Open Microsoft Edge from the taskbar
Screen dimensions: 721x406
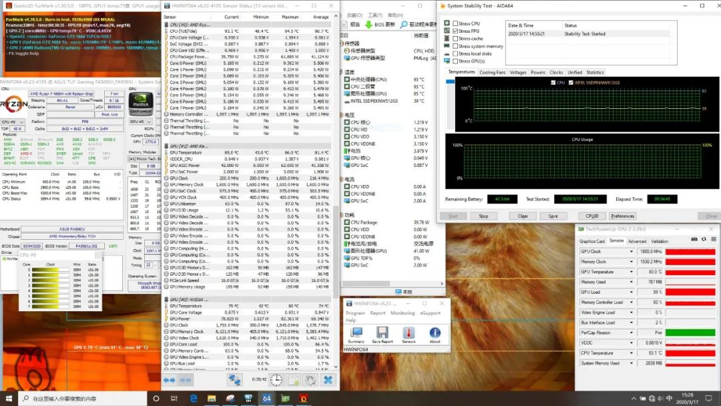pyautogui.click(x=194, y=399)
